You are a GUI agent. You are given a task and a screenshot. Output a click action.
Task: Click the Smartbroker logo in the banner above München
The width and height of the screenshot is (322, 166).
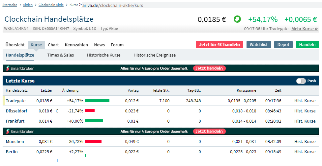click(x=20, y=131)
